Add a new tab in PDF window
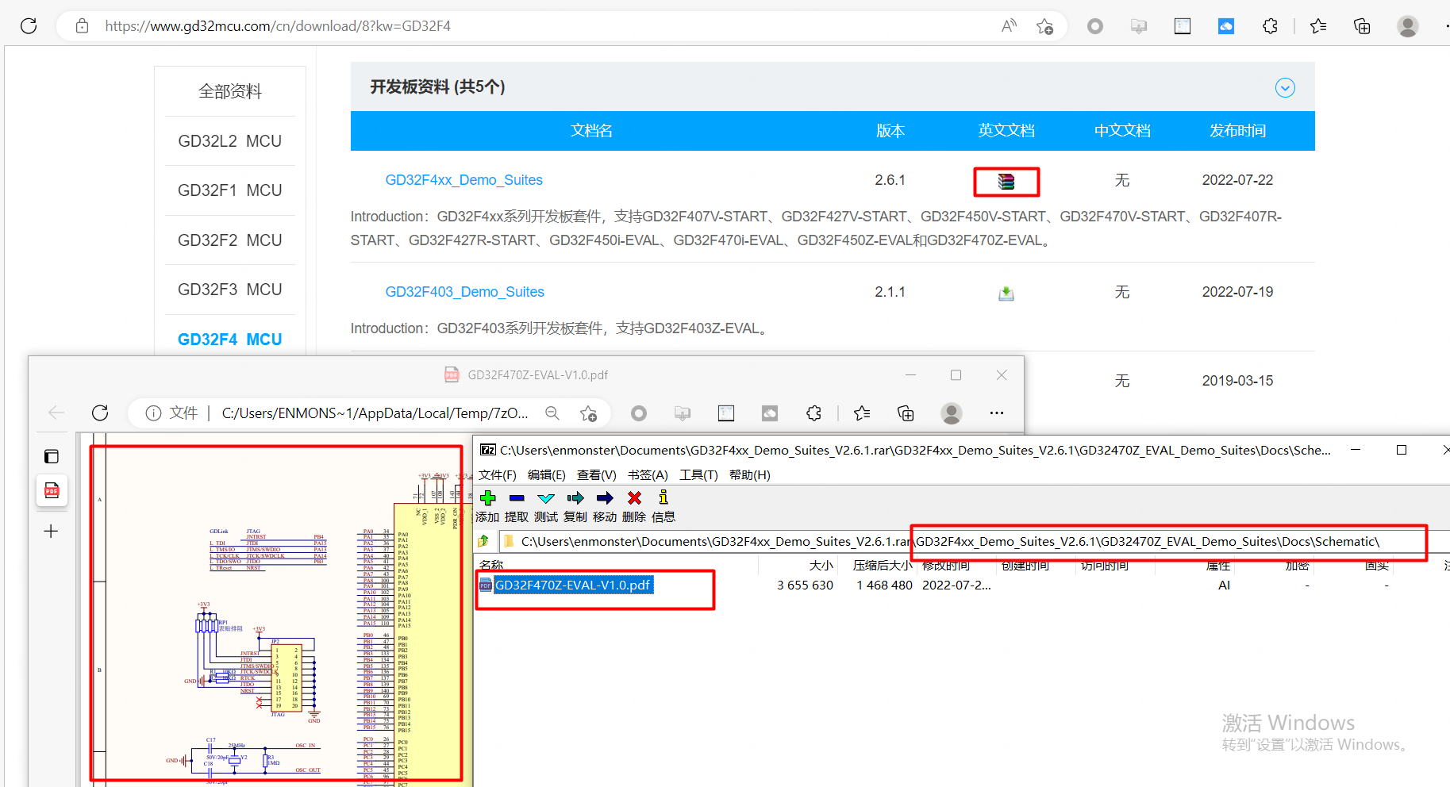This screenshot has width=1450, height=787. (x=52, y=531)
